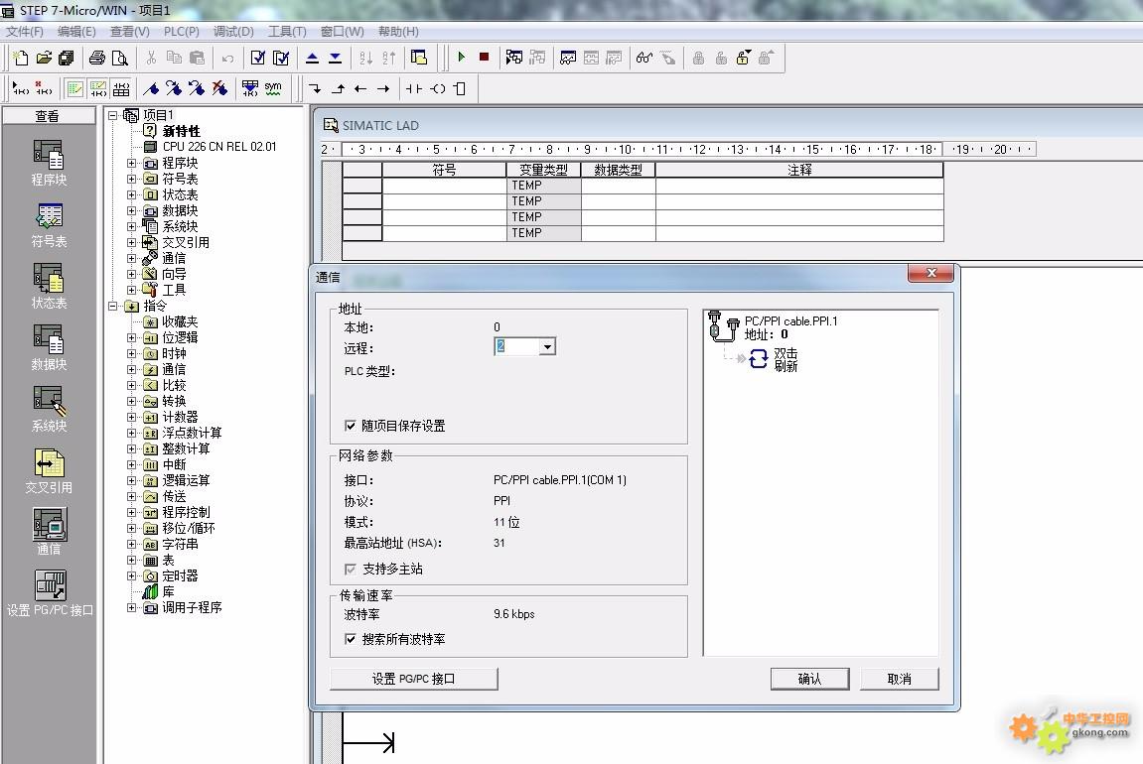Image resolution: width=1143 pixels, height=764 pixels.
Task: Toggle a bookmark with the blue flag icon
Action: 151,89
